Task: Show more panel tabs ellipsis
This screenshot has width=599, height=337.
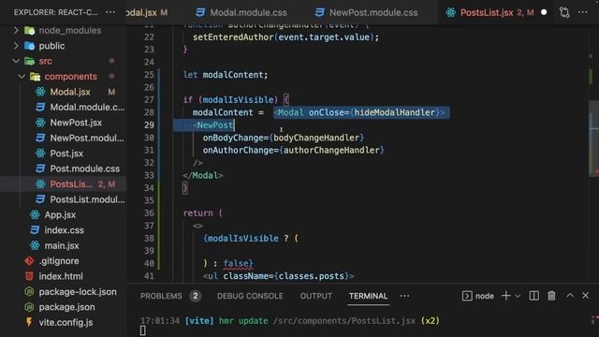Action: pyautogui.click(x=404, y=296)
